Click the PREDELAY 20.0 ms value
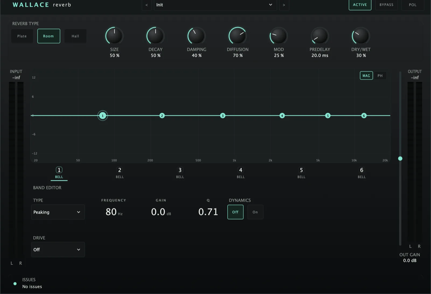 tap(320, 55)
